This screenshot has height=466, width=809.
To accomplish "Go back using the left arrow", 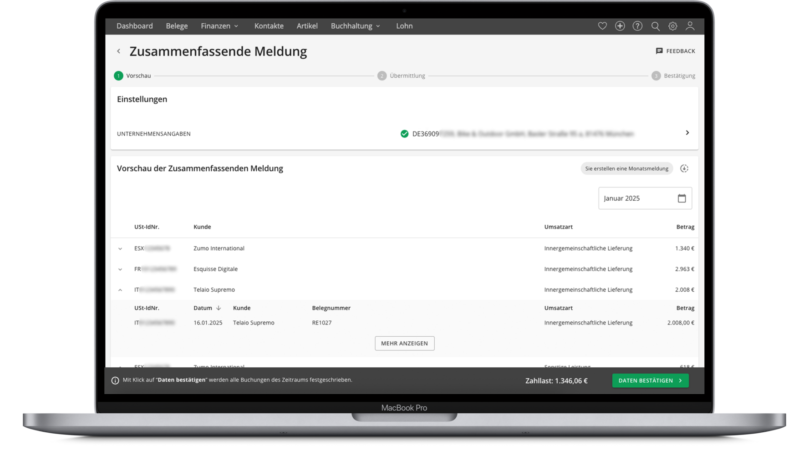I will 119,51.
